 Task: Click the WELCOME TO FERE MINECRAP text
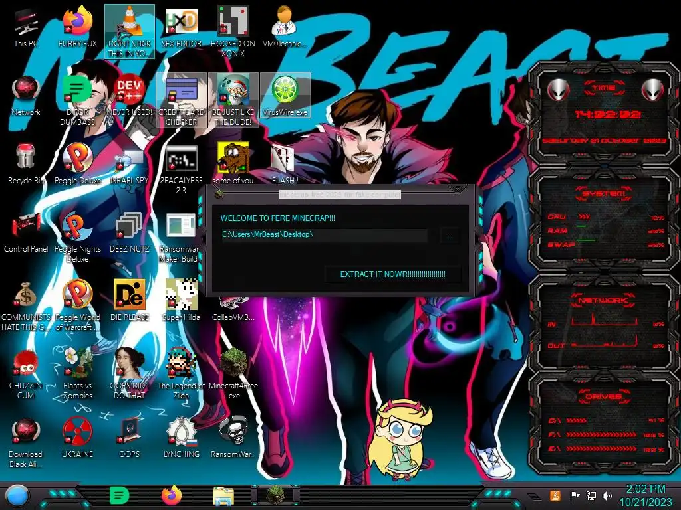277,218
